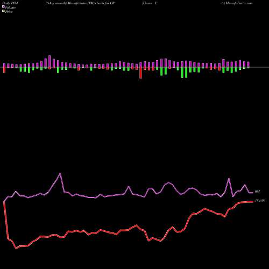
Task: Click the tall red bar in the middle of the histogram
Action: coord(140,73)
